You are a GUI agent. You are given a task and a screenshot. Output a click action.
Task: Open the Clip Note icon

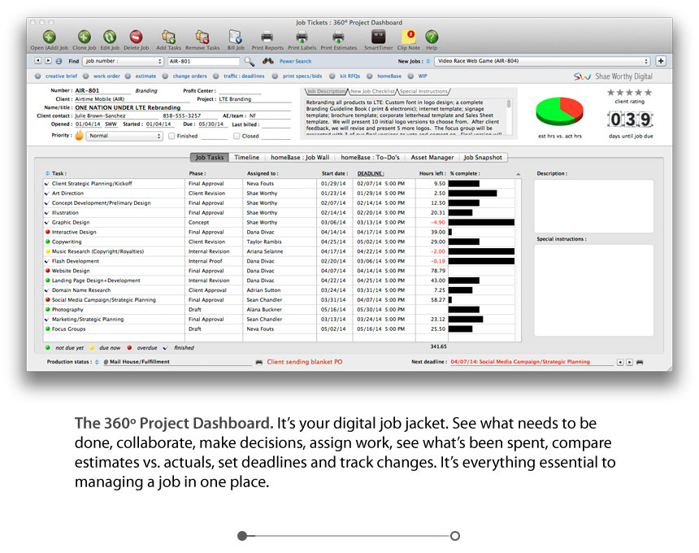(x=409, y=37)
